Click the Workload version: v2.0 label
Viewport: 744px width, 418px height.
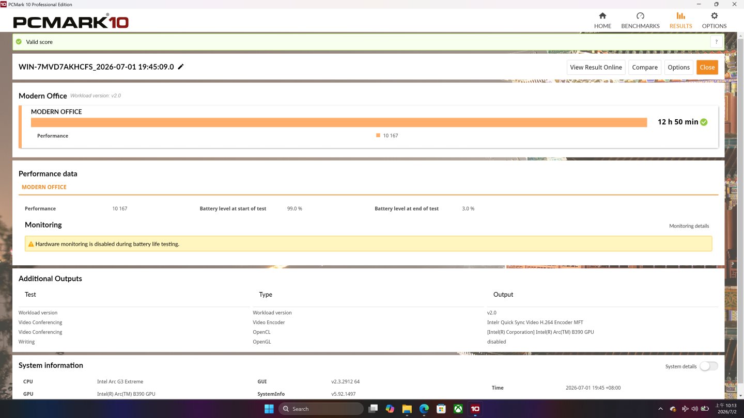[x=96, y=96]
